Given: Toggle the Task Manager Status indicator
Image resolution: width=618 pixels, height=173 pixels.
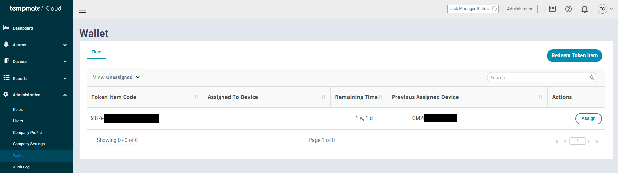Looking at the screenshot, I should point(494,9).
